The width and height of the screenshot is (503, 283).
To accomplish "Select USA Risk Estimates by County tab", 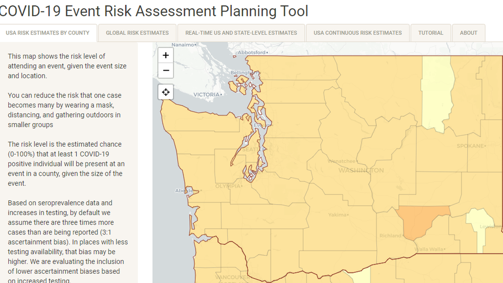I will 48,33.
